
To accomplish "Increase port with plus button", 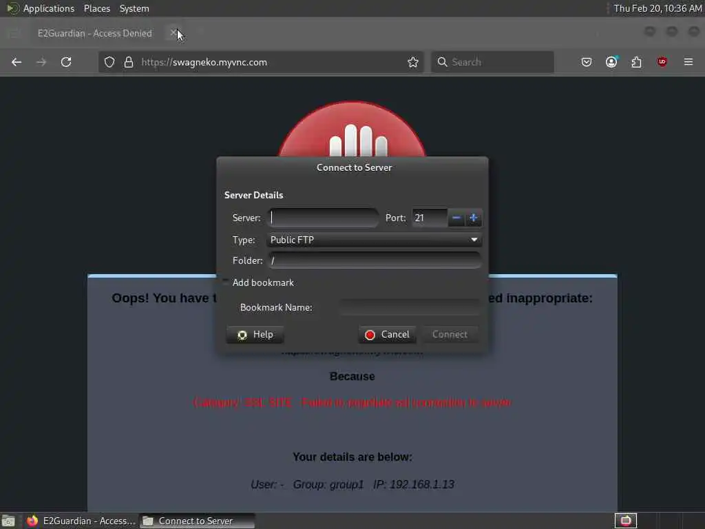I will click(x=474, y=218).
